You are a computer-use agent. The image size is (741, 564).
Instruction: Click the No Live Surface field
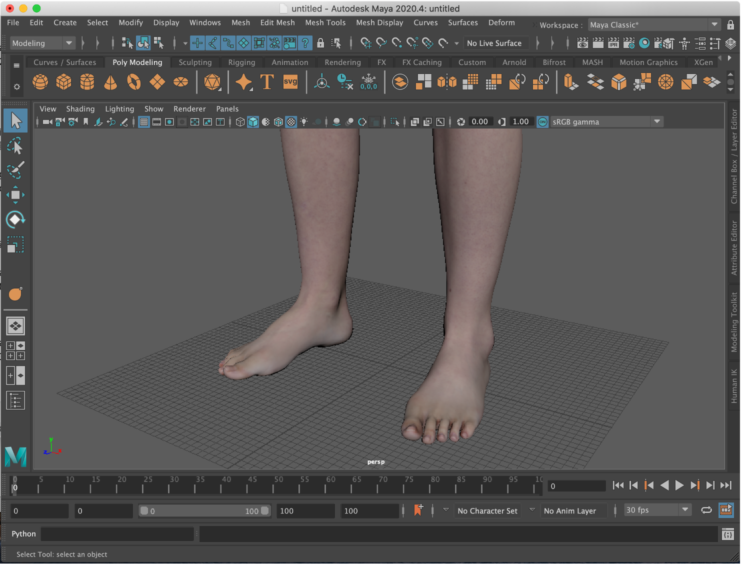click(494, 43)
